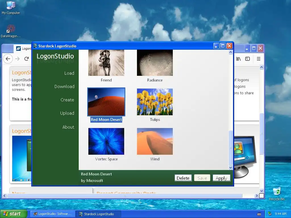Click the tray icon beside the clock
291x218 pixels.
270,214
